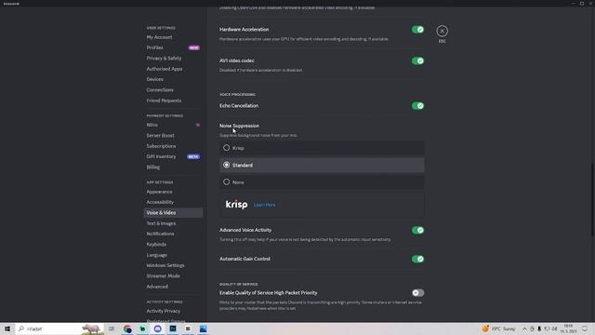The image size is (595, 335).
Task: Click the NEW badge beside Profiles
Action: tap(194, 47)
